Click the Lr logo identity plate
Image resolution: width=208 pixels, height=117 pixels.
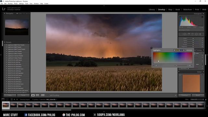tap(4, 9)
